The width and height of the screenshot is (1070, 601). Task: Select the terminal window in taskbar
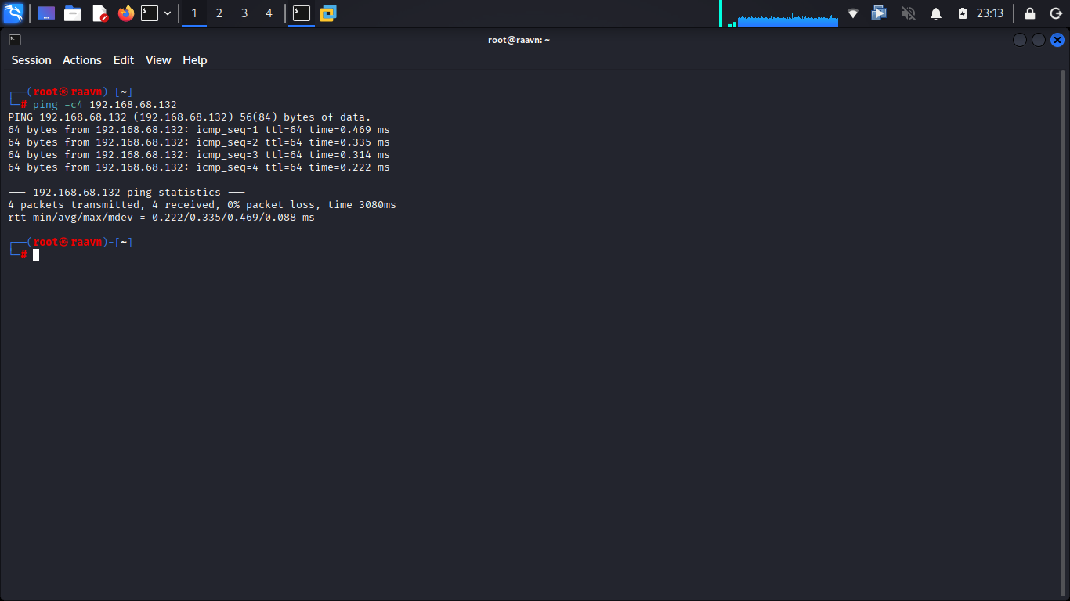coord(302,13)
